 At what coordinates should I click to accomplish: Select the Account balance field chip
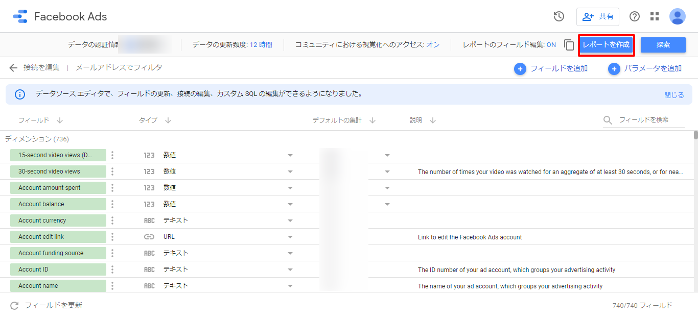[58, 204]
